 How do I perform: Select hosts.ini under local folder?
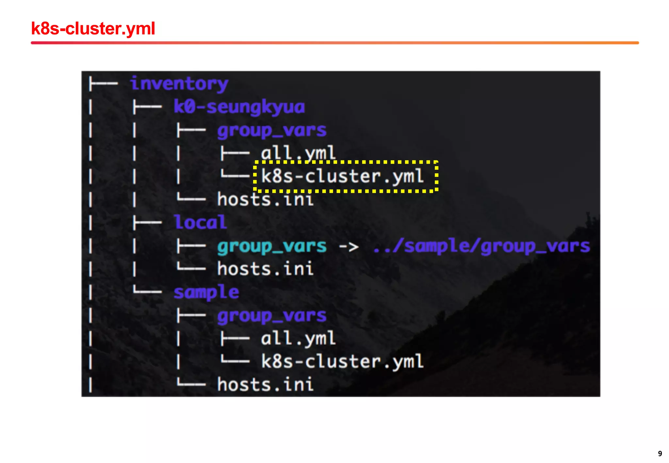(x=265, y=269)
